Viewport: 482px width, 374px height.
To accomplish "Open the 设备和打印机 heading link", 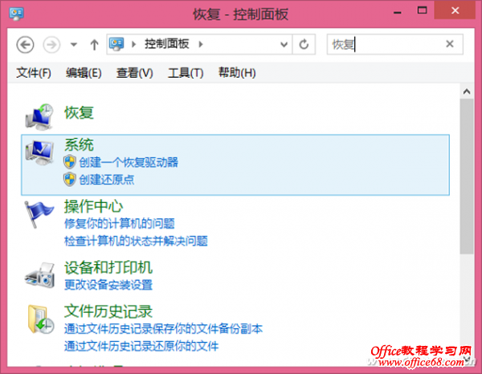I will [x=108, y=267].
